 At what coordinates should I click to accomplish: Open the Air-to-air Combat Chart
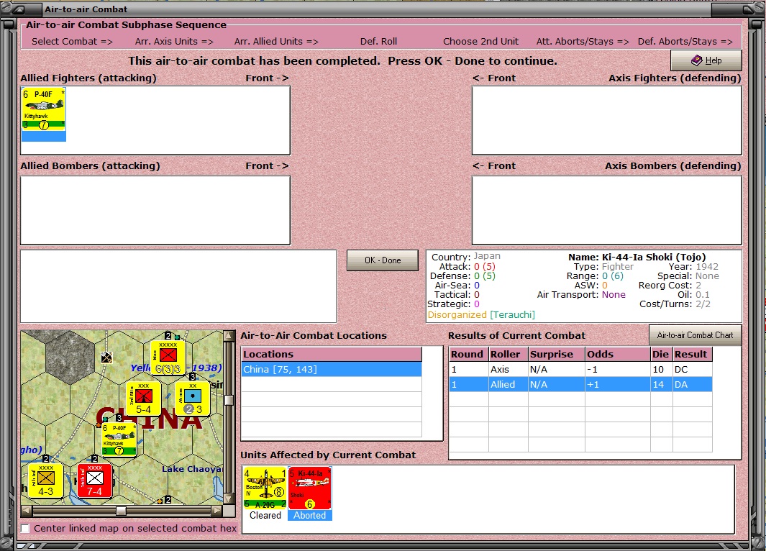(696, 335)
